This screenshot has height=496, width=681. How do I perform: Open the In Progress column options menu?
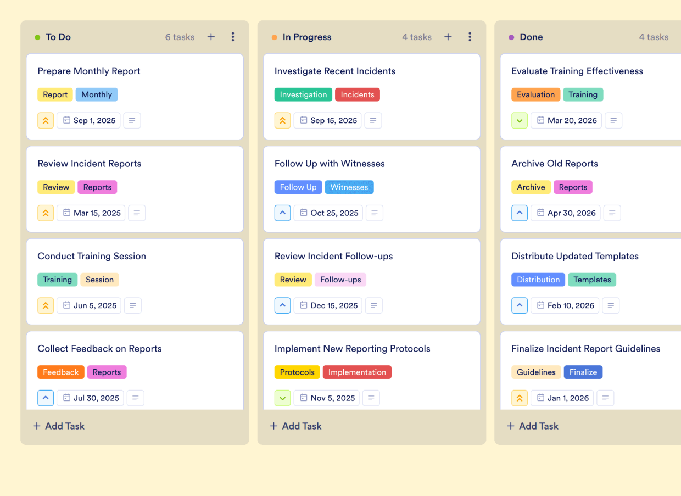click(x=470, y=37)
